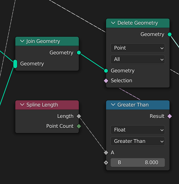Collapse the Join Geometry node
Viewport: 179px width, 184px height.
click(x=22, y=41)
